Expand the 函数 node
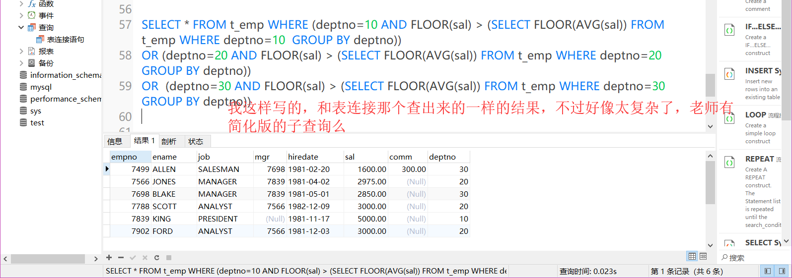This screenshot has height=278, width=792. click(x=21, y=3)
